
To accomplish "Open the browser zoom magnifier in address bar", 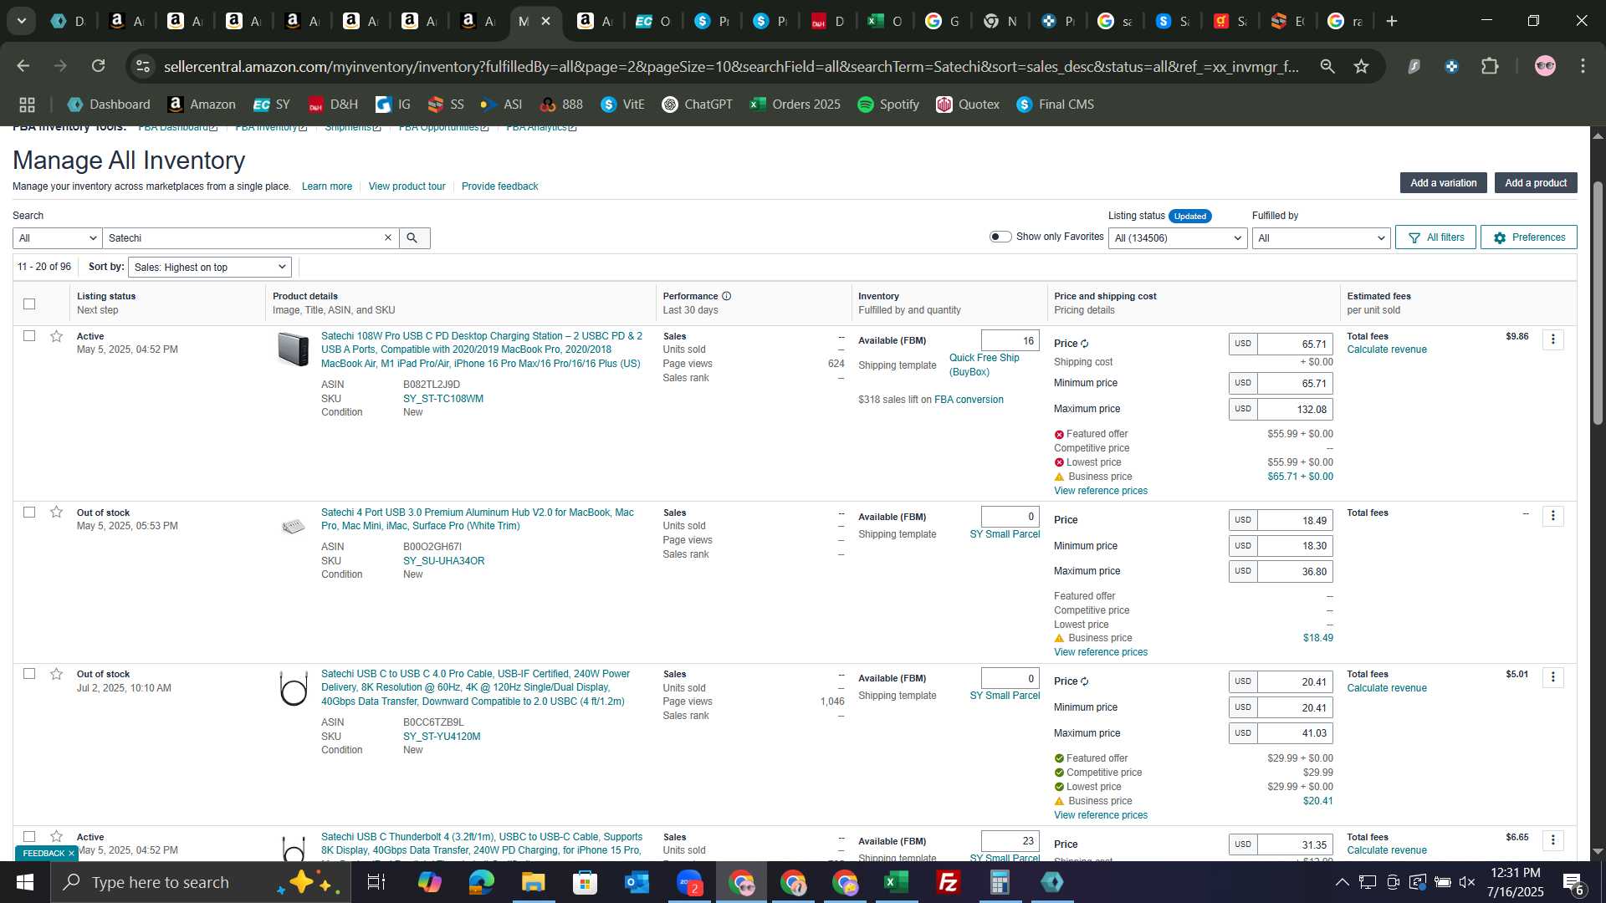I will 1327,66.
